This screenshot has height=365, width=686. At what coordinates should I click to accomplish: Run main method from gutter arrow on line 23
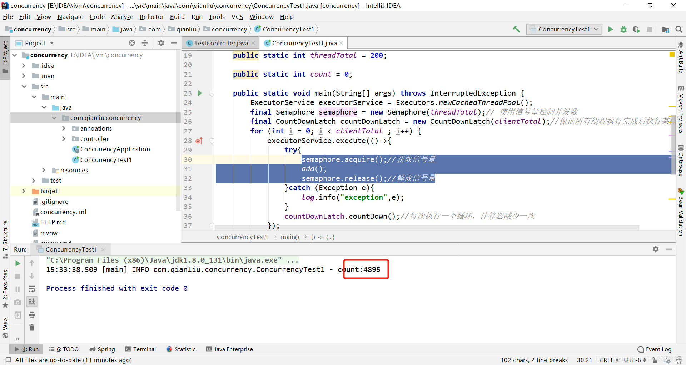pos(200,93)
